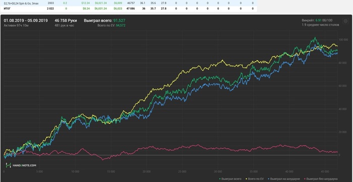Screen dimensions: 353x182
Task: Click the '2 022' count cell
Action: (50, 9)
